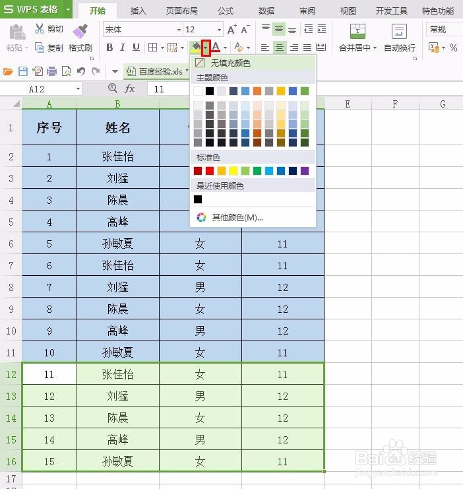Switch to the 视图 tab
The image size is (463, 489).
[x=348, y=11]
